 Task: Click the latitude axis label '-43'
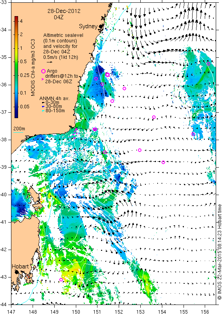[x=3, y=277]
